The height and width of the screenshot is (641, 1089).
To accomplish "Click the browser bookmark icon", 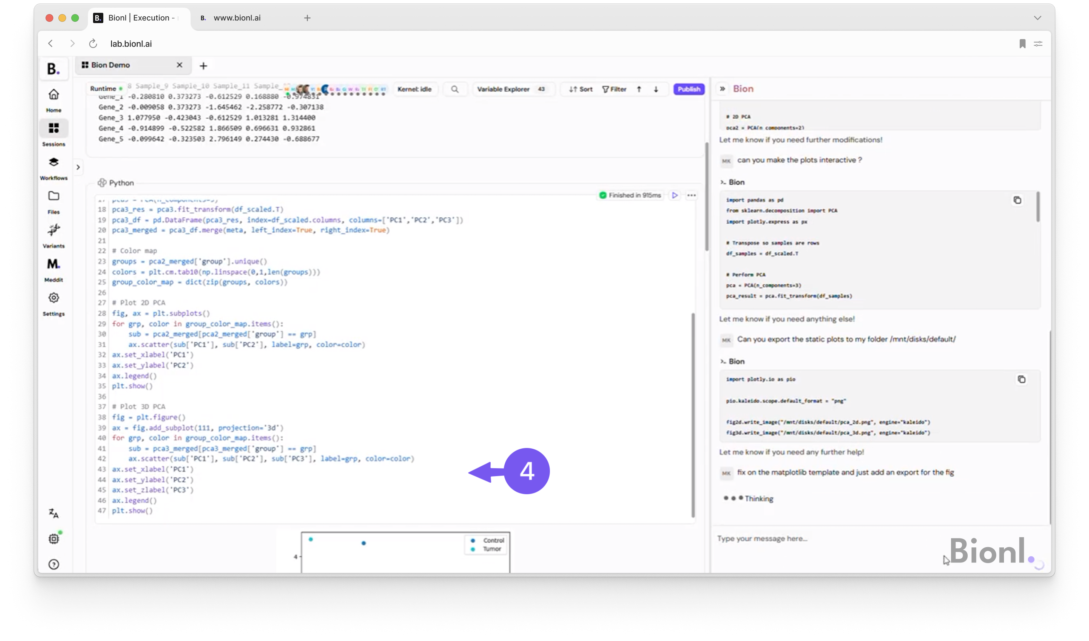I will tap(1022, 44).
